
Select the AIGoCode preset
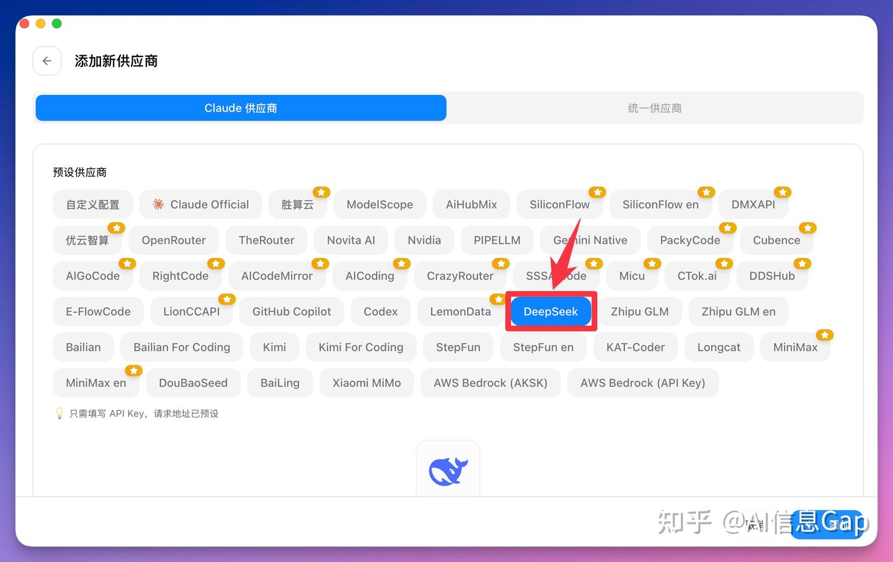pyautogui.click(x=93, y=276)
